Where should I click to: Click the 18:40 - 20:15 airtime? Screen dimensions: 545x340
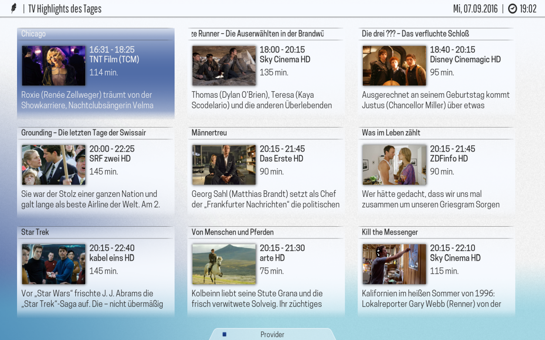point(453,50)
